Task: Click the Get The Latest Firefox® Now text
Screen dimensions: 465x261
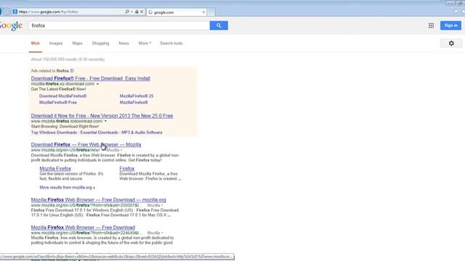Action: pyautogui.click(x=58, y=89)
